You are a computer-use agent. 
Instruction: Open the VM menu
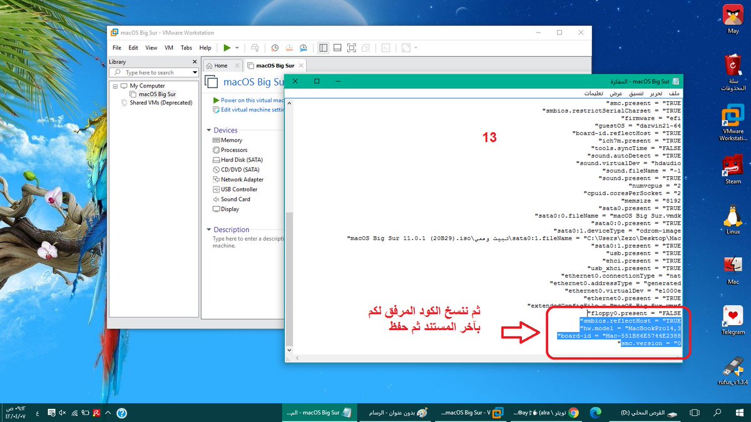pyautogui.click(x=169, y=48)
